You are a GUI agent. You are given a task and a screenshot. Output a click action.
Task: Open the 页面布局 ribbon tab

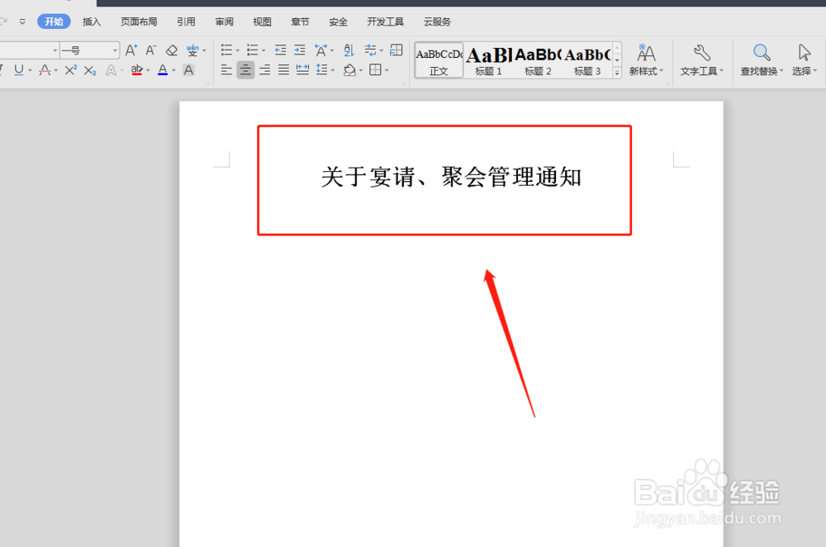[x=139, y=21]
